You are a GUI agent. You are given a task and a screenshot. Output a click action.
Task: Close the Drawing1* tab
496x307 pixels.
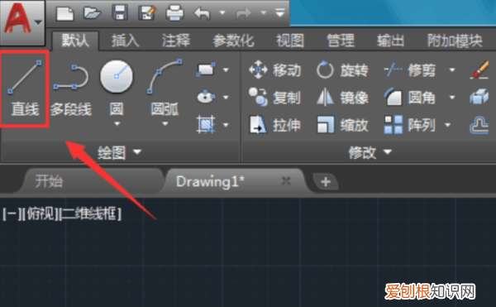286,181
